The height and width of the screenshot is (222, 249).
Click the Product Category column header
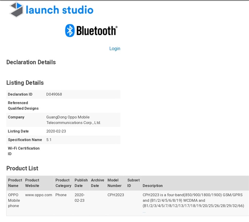point(63,183)
